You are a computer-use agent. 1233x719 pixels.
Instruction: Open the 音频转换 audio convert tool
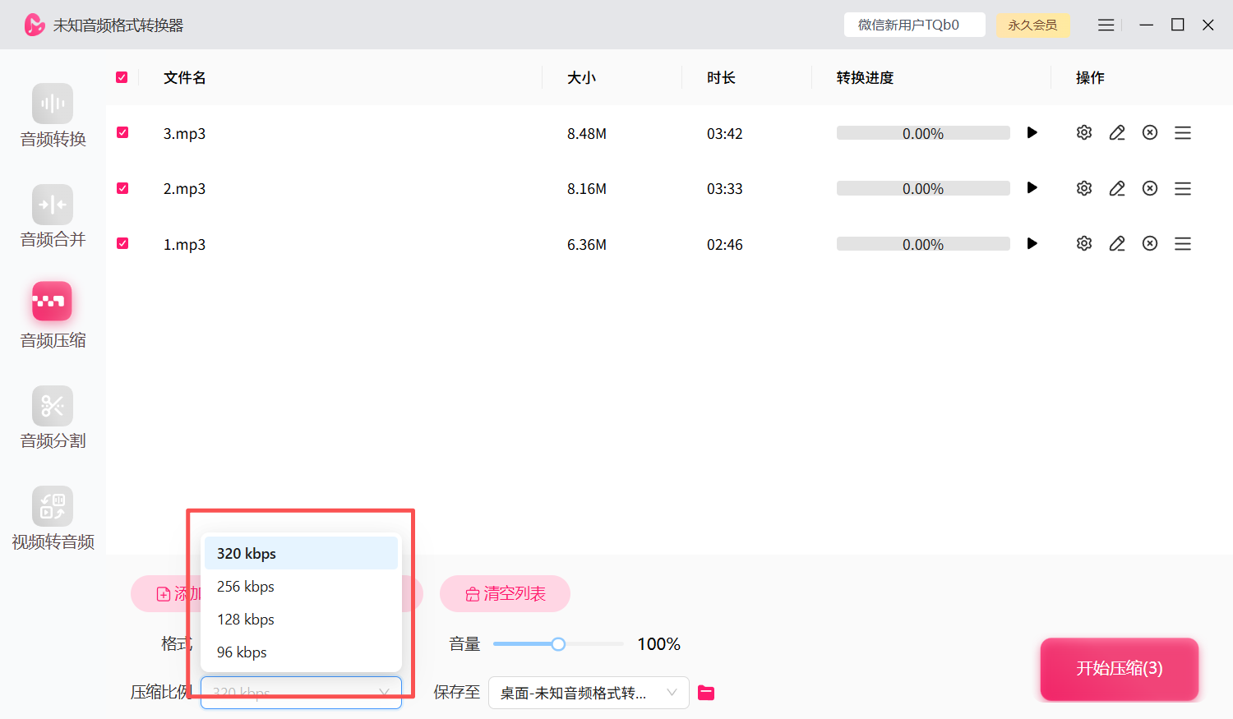(53, 116)
